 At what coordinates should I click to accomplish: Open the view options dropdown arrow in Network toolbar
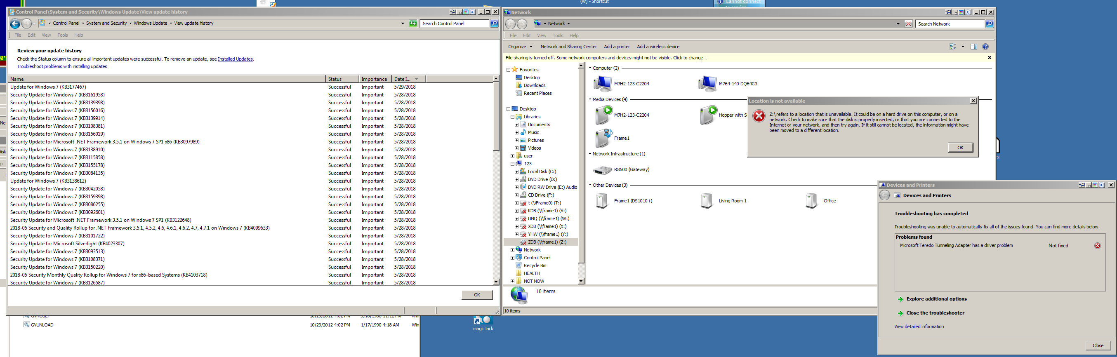(x=963, y=47)
